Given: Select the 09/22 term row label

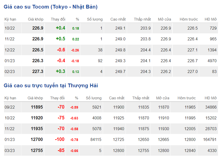Looking at the screenshot, I should pyautogui.click(x=10, y=107).
